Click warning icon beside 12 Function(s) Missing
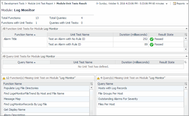The width and height of the screenshot is (189, 116). 4,78
